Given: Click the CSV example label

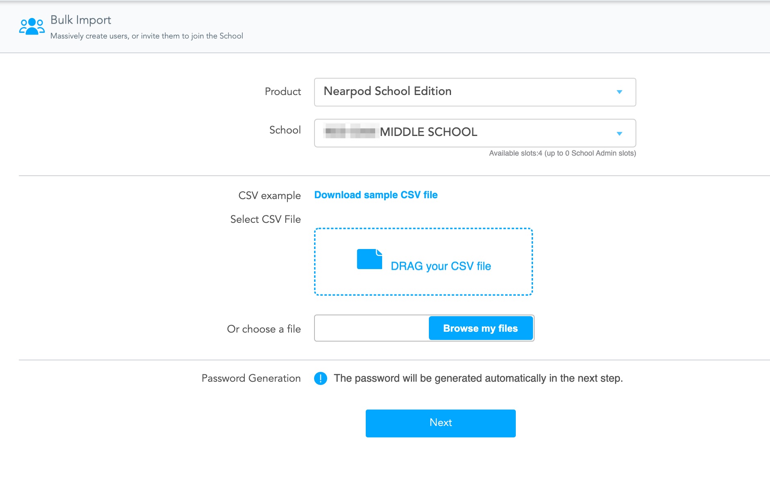Looking at the screenshot, I should pos(269,196).
